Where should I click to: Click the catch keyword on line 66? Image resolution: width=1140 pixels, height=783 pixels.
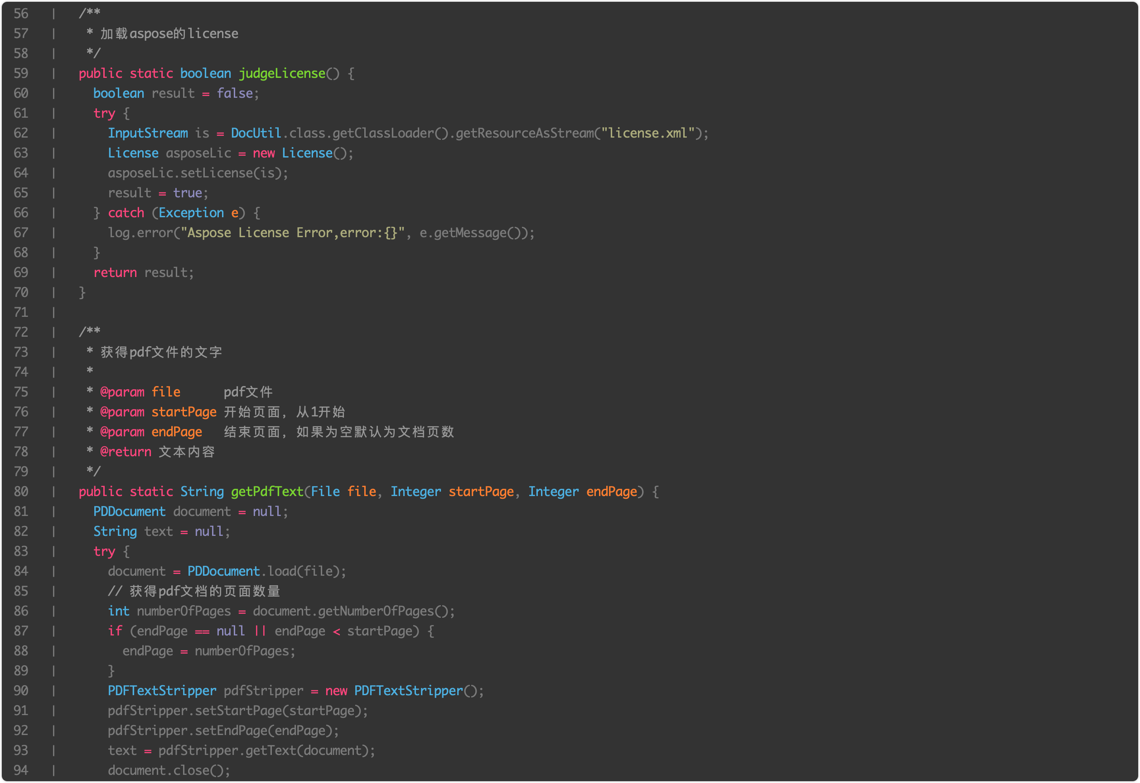(126, 213)
